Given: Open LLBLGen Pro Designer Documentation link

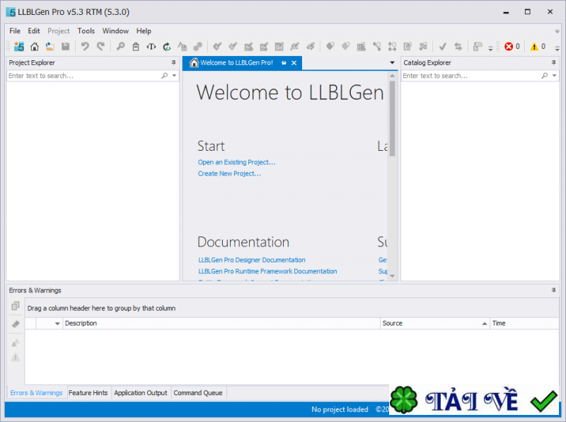Looking at the screenshot, I should (252, 260).
